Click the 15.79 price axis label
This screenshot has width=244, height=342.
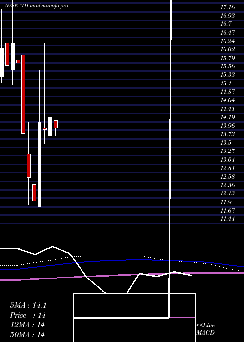tap(227, 58)
